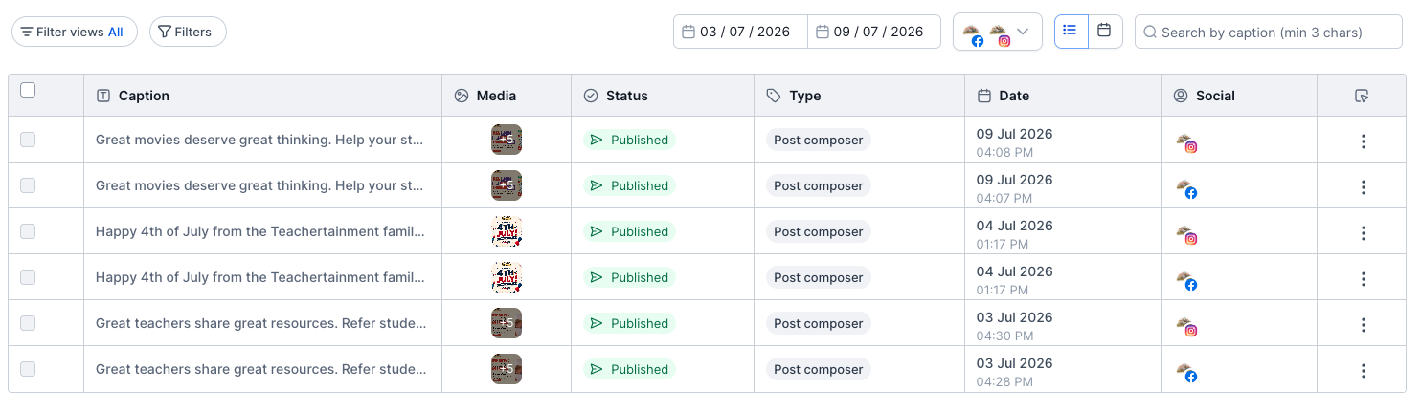Open the Filter views All dropdown
The width and height of the screenshot is (1421, 412).
75,32
